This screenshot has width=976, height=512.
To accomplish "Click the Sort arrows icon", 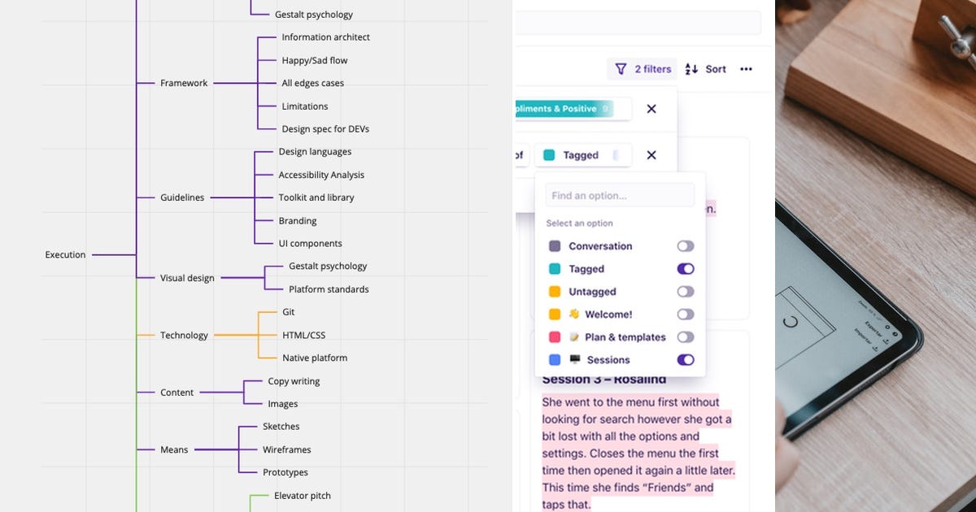I will click(x=690, y=69).
